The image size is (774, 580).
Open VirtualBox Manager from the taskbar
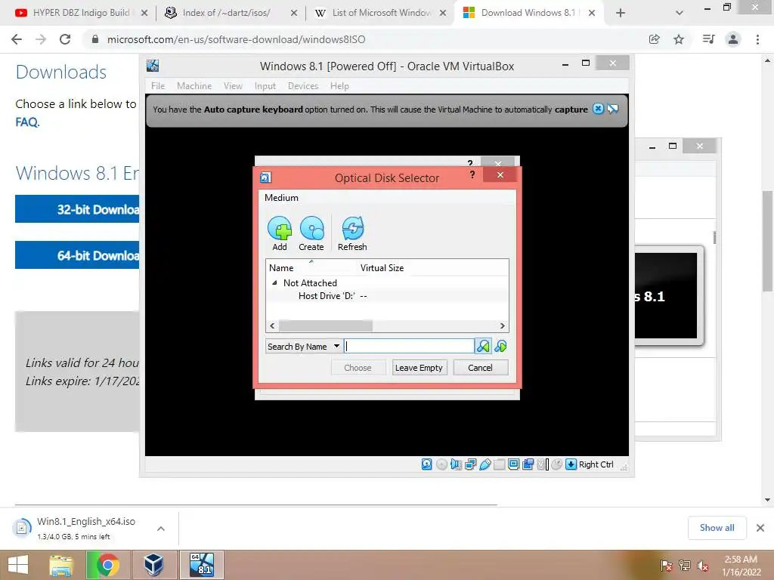pyautogui.click(x=153, y=565)
